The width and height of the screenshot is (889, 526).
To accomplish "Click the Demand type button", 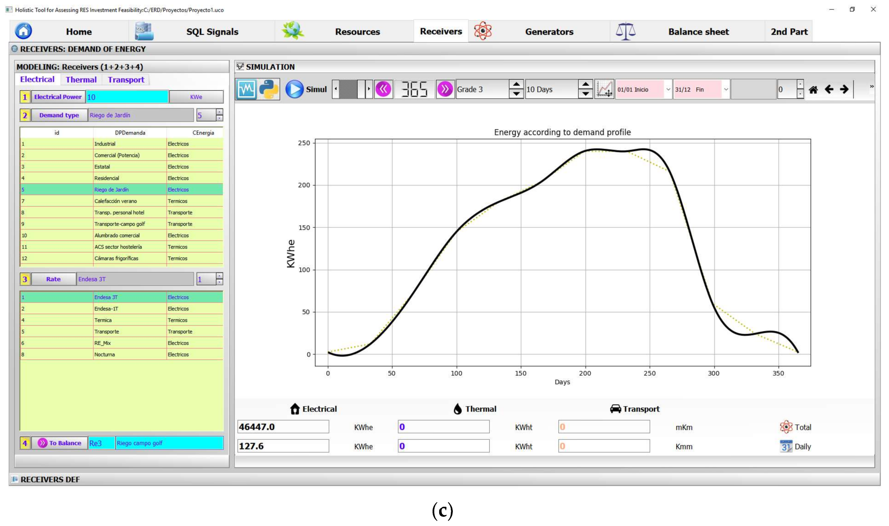I will (59, 115).
